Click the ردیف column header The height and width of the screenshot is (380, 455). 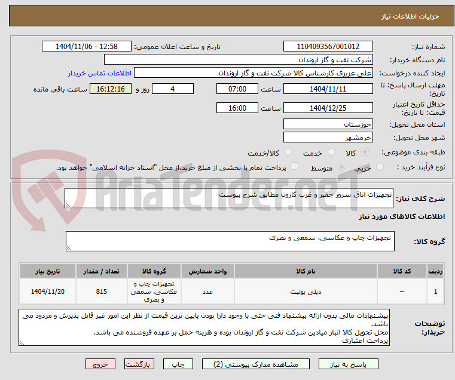click(x=435, y=271)
